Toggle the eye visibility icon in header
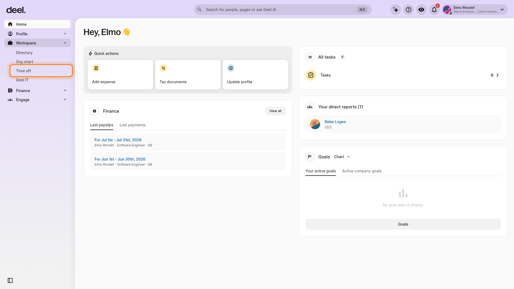This screenshot has height=289, width=514. coord(421,10)
